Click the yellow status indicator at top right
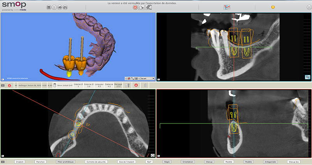The height and width of the screenshot is (165, 312). tap(273, 7)
